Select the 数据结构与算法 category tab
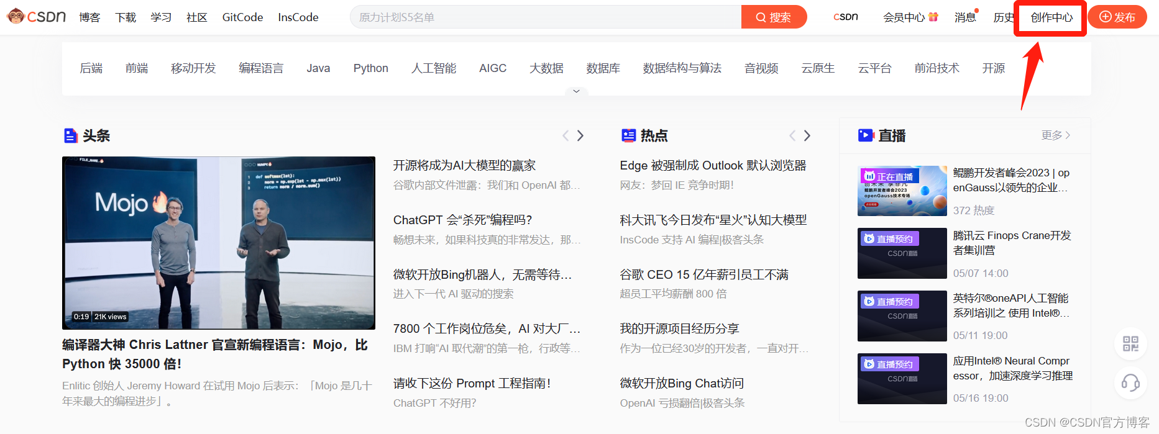Image resolution: width=1159 pixels, height=434 pixels. tap(682, 68)
